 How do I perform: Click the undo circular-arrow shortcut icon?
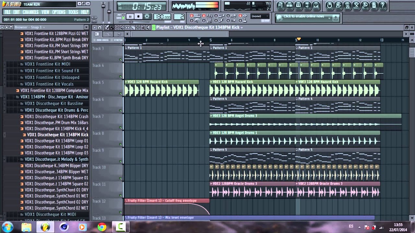[330, 6]
